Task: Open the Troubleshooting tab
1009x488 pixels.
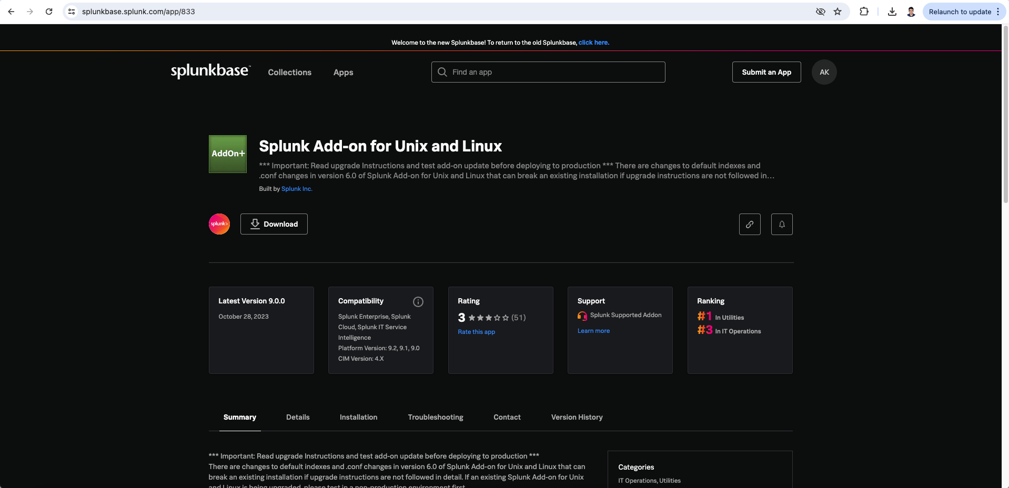Action: [x=436, y=417]
